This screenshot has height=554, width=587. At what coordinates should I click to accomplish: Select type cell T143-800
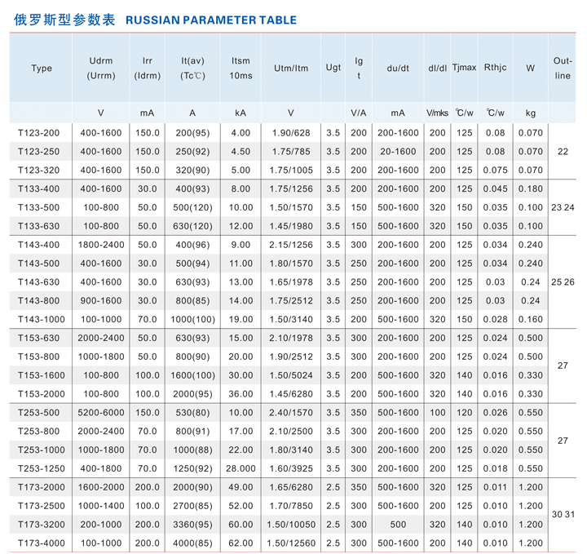[x=39, y=301]
